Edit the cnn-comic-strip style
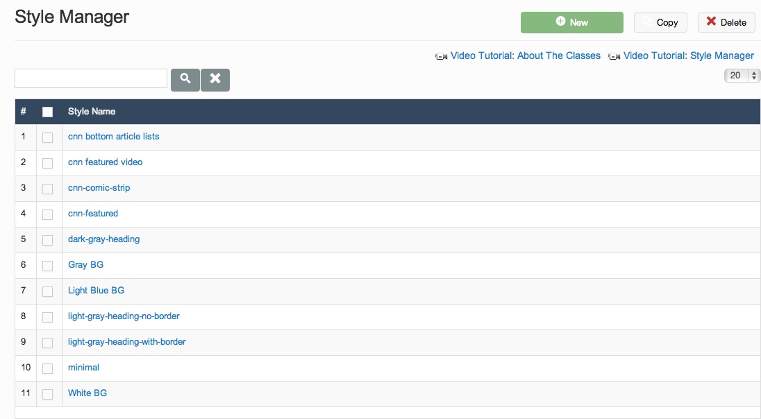This screenshot has height=419, width=761. [x=99, y=188]
